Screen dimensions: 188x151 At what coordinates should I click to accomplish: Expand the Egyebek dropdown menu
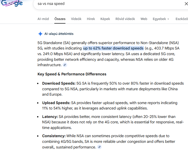point(161,19)
